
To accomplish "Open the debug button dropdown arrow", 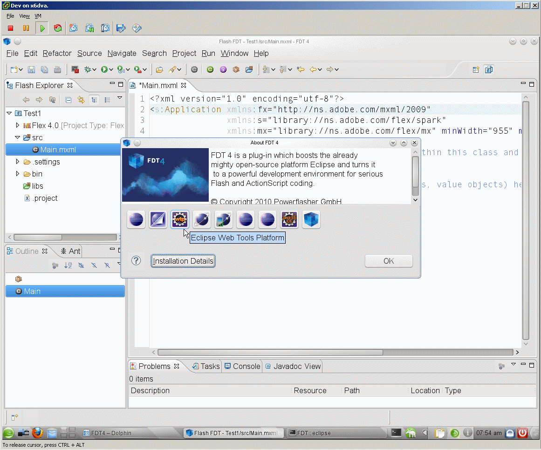I will coord(94,70).
